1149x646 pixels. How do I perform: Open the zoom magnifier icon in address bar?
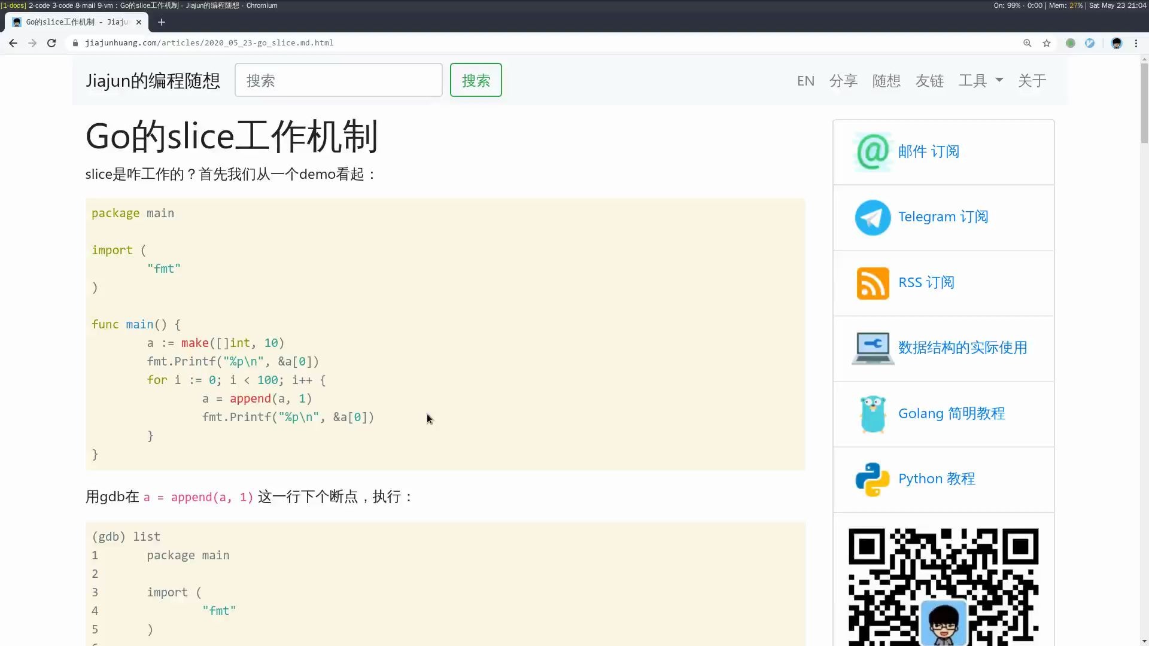point(1028,43)
